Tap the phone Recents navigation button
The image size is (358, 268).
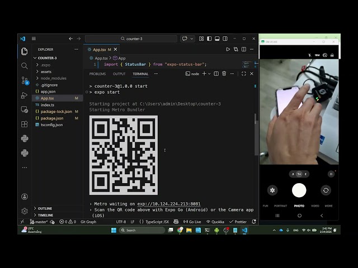tap(277, 216)
